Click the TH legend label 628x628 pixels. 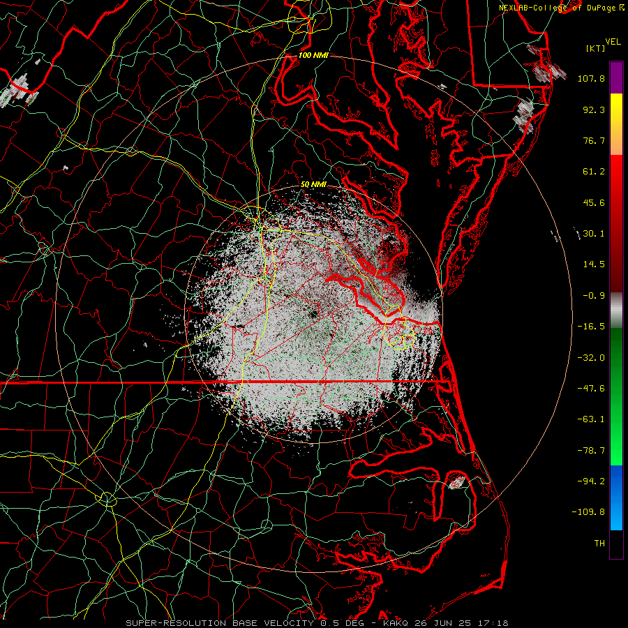tap(599, 544)
